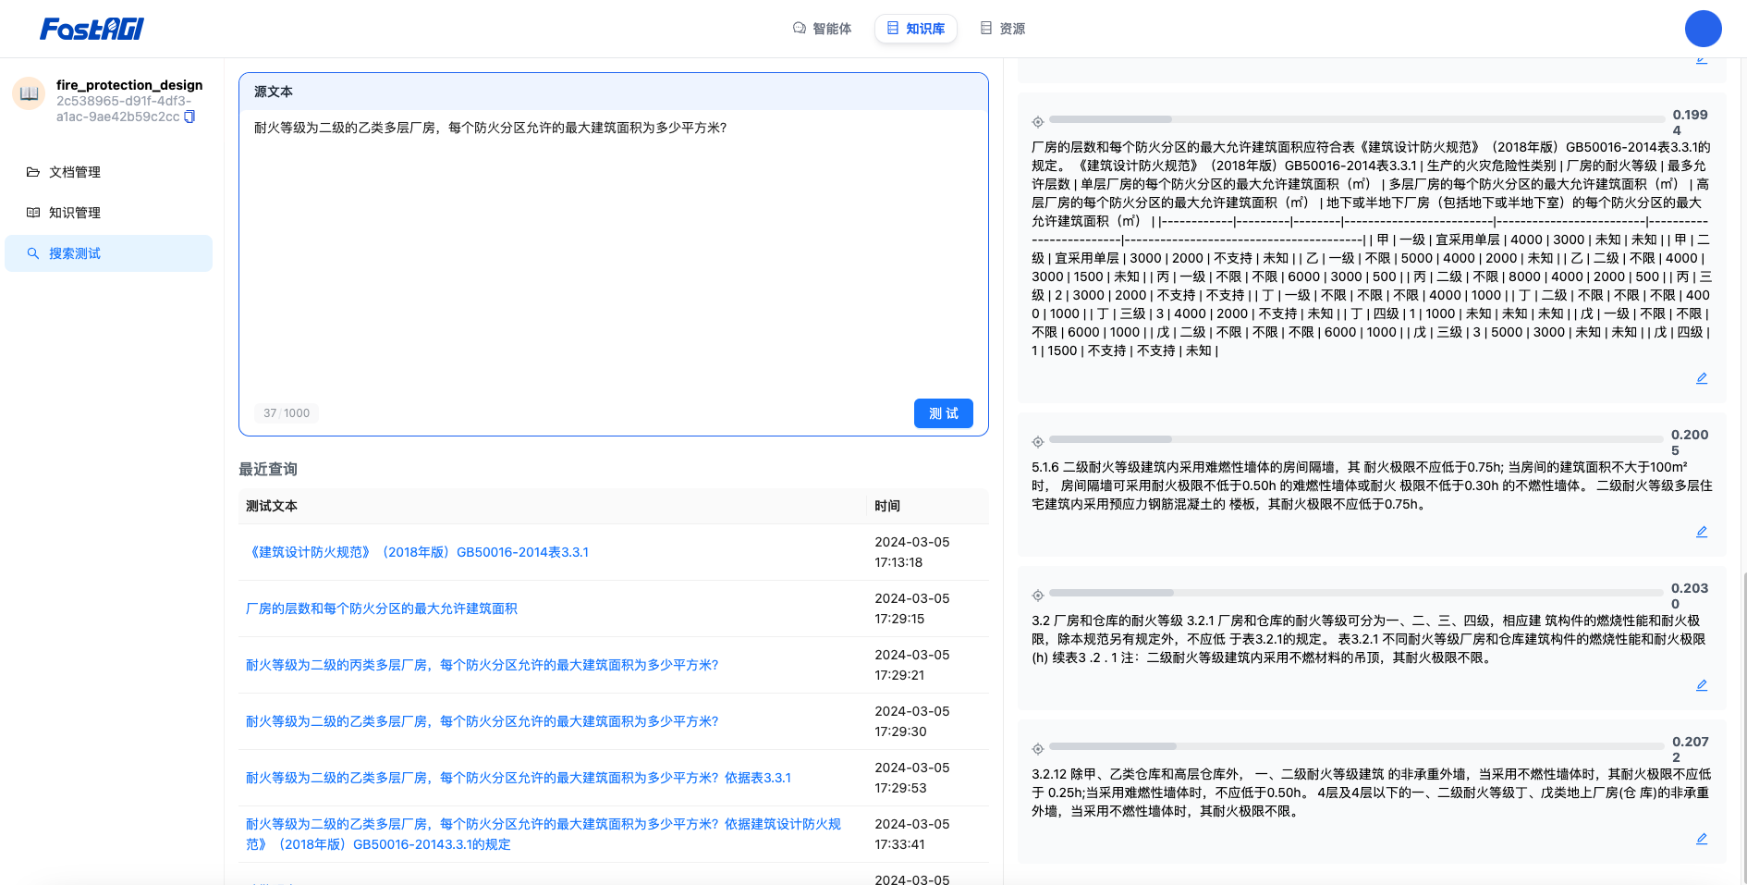Viewport: 1747px width, 885px height.
Task: Edit the result scored 0.2005
Action: pyautogui.click(x=1702, y=532)
